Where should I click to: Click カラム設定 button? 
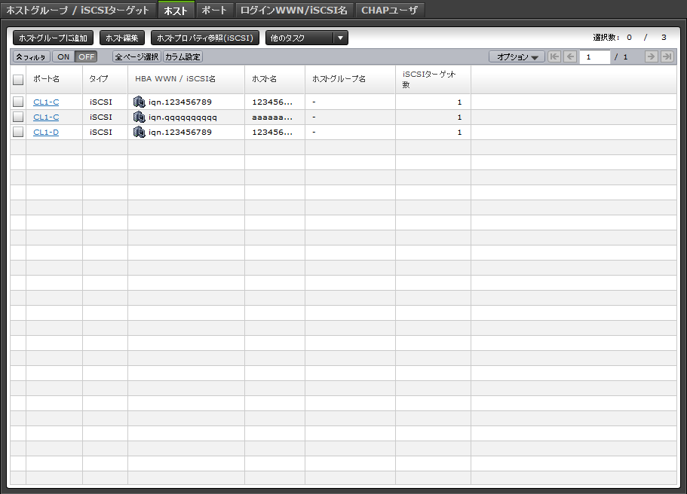[x=182, y=57]
